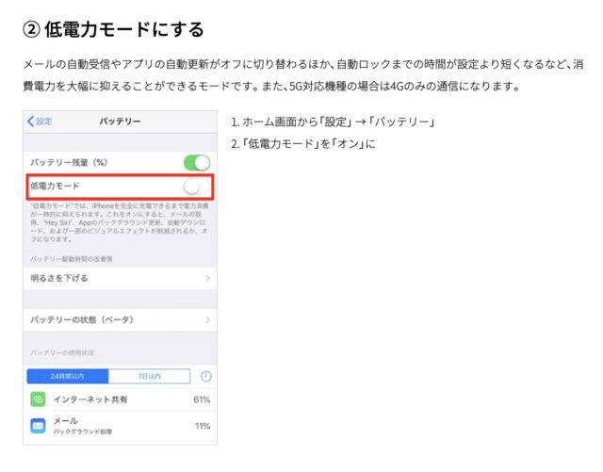Tap the back chevron next to 設定
The height and width of the screenshot is (472, 603).
point(31,122)
